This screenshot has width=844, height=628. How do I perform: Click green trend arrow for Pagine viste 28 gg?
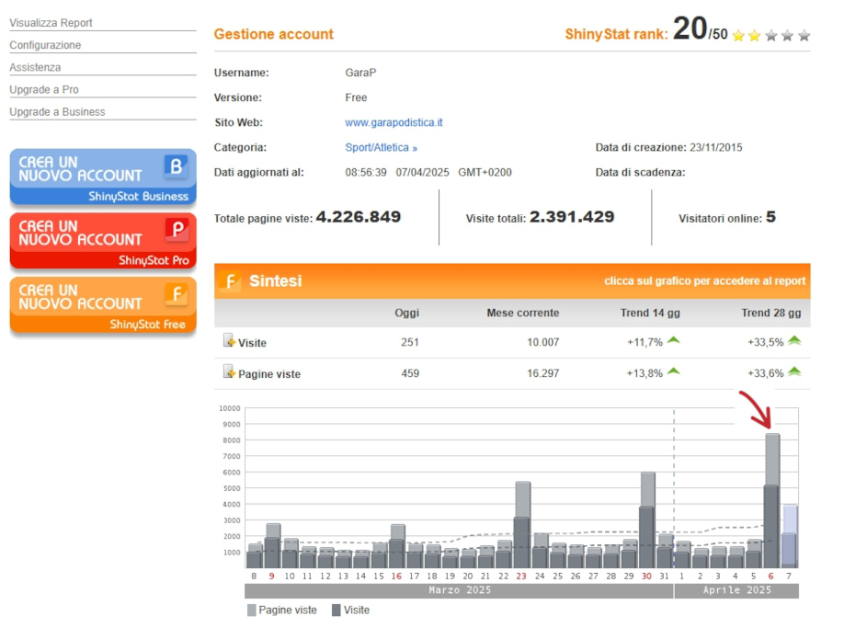(794, 371)
